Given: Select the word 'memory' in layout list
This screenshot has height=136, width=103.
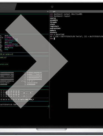Looking at the screenshot, I should [53, 30].
